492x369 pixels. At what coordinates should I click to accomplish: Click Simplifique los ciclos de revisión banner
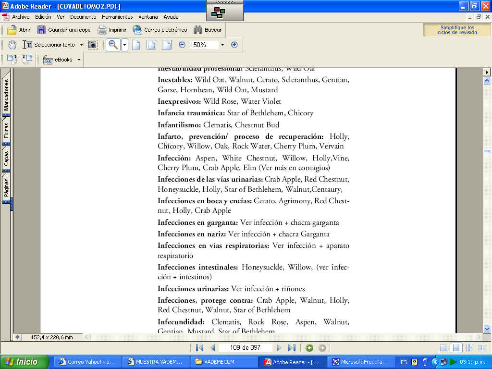[457, 30]
